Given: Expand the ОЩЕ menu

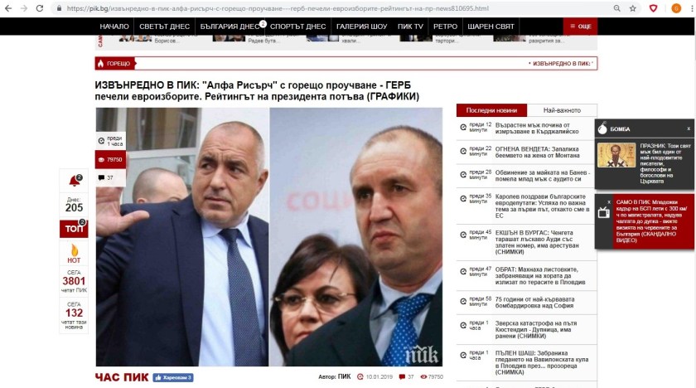Looking at the screenshot, I should click(x=581, y=27).
